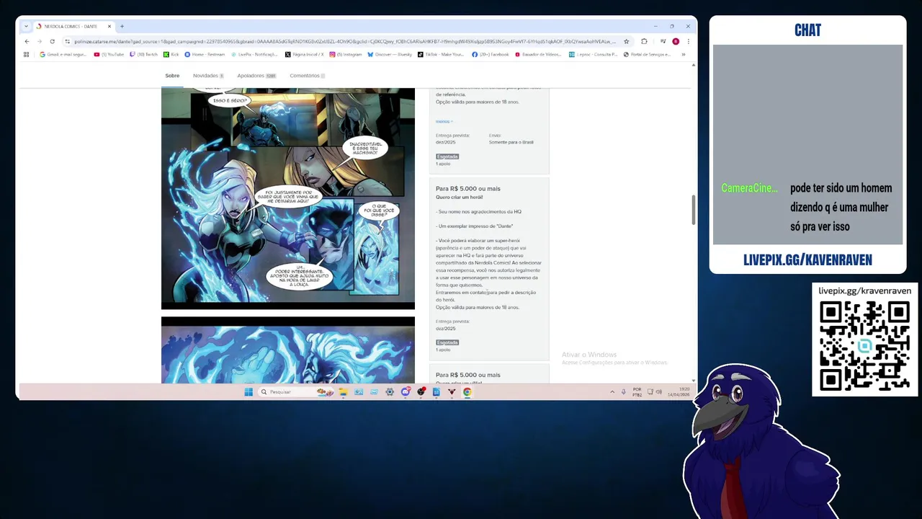Switch to the Novidades tab
This screenshot has width=922, height=519.
click(208, 76)
